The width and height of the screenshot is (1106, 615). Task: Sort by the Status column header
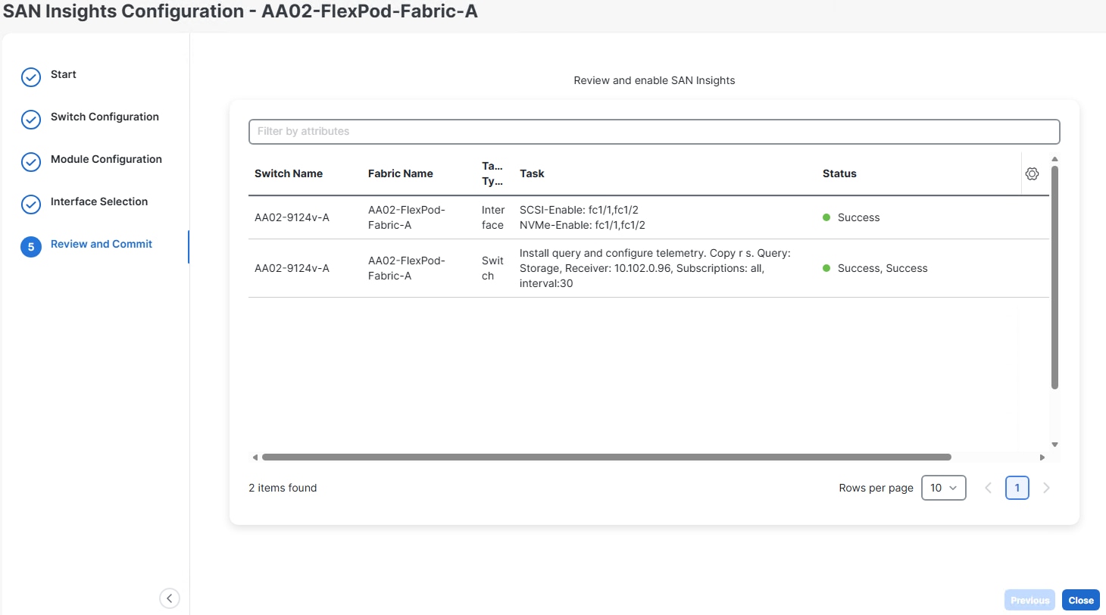(x=839, y=173)
